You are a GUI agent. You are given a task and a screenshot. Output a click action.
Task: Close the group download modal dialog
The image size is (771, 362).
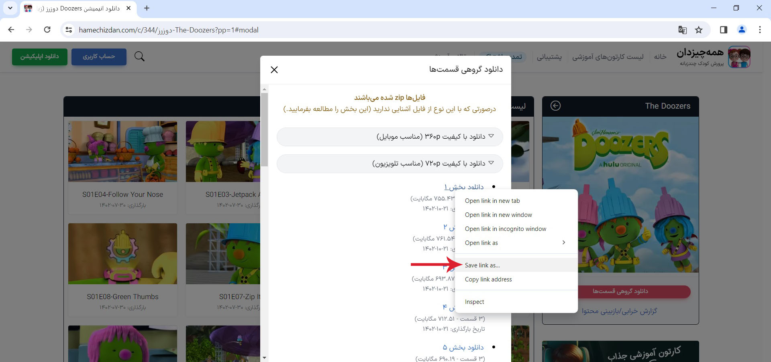274,70
